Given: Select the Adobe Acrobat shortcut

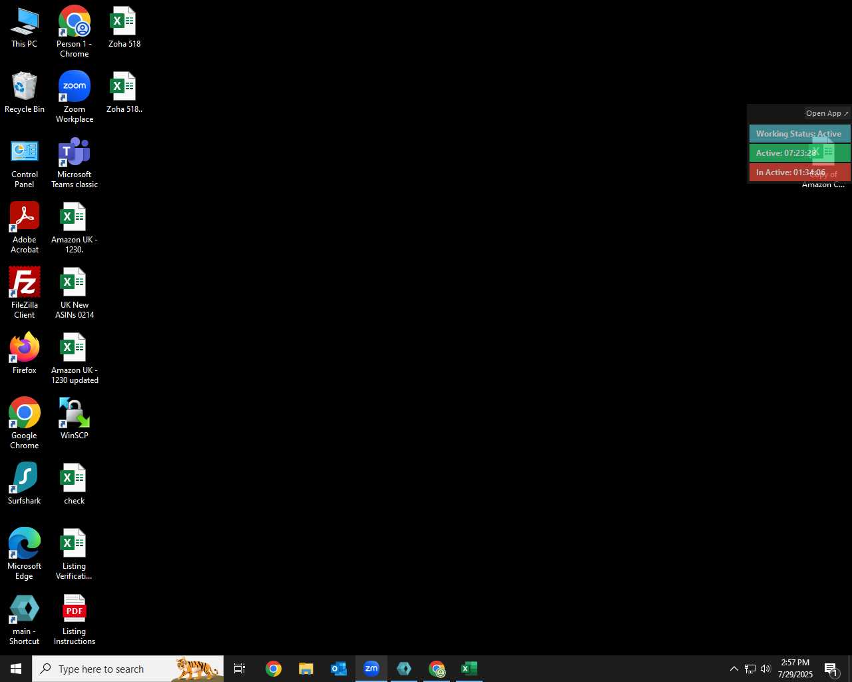Looking at the screenshot, I should [25, 228].
